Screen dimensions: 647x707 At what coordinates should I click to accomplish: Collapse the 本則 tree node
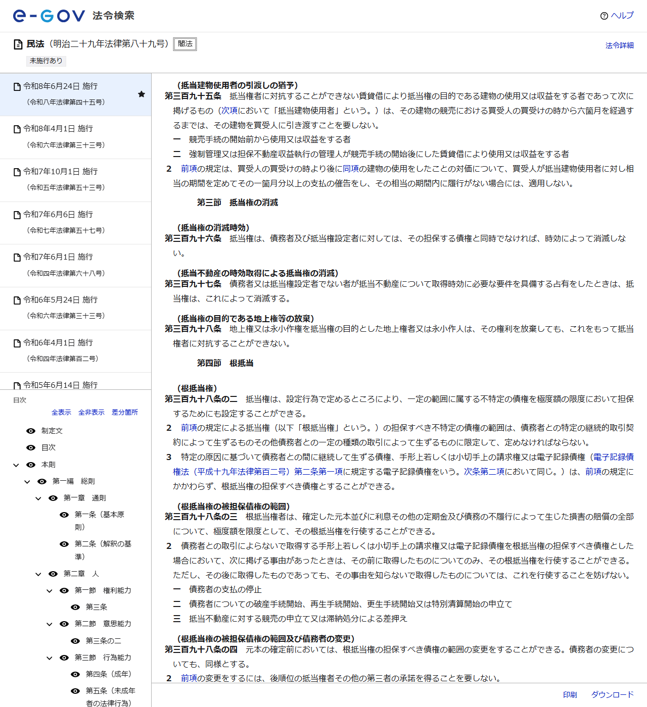pyautogui.click(x=16, y=465)
